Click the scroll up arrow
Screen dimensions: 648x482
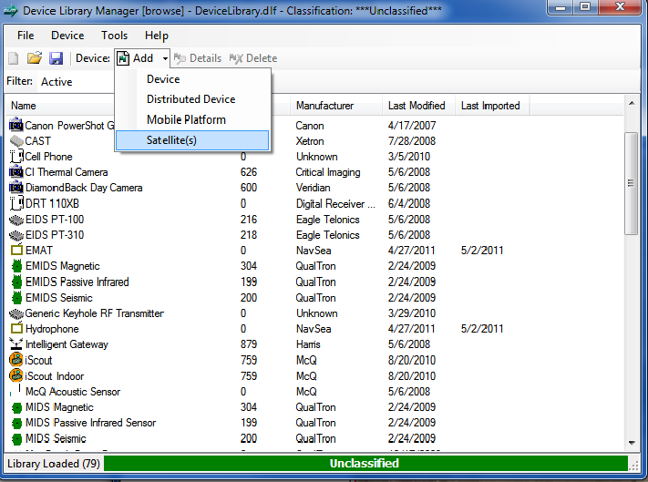632,103
